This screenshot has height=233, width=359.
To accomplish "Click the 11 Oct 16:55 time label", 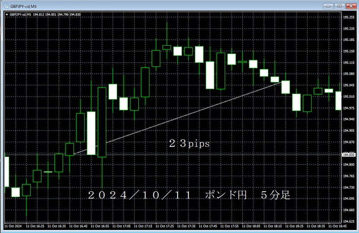I will coord(100,226).
